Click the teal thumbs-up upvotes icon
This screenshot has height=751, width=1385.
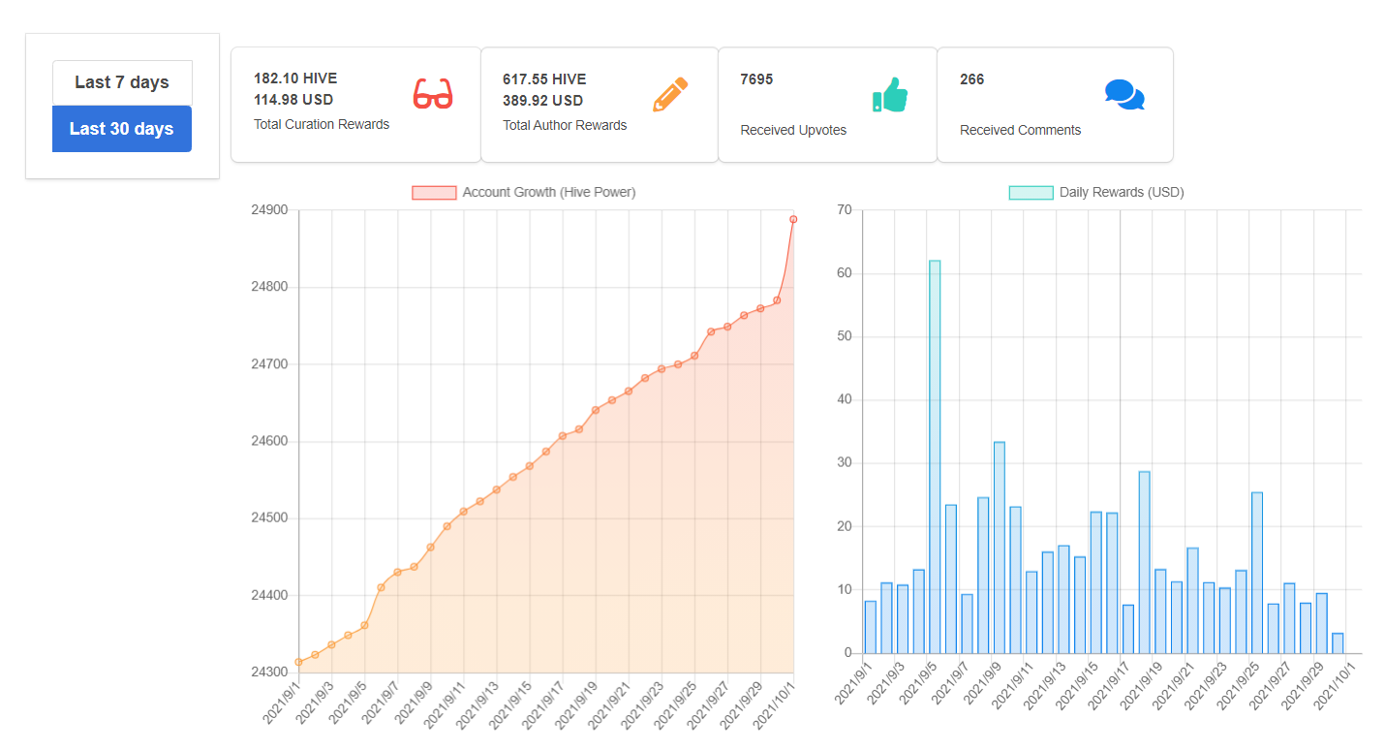[x=890, y=94]
